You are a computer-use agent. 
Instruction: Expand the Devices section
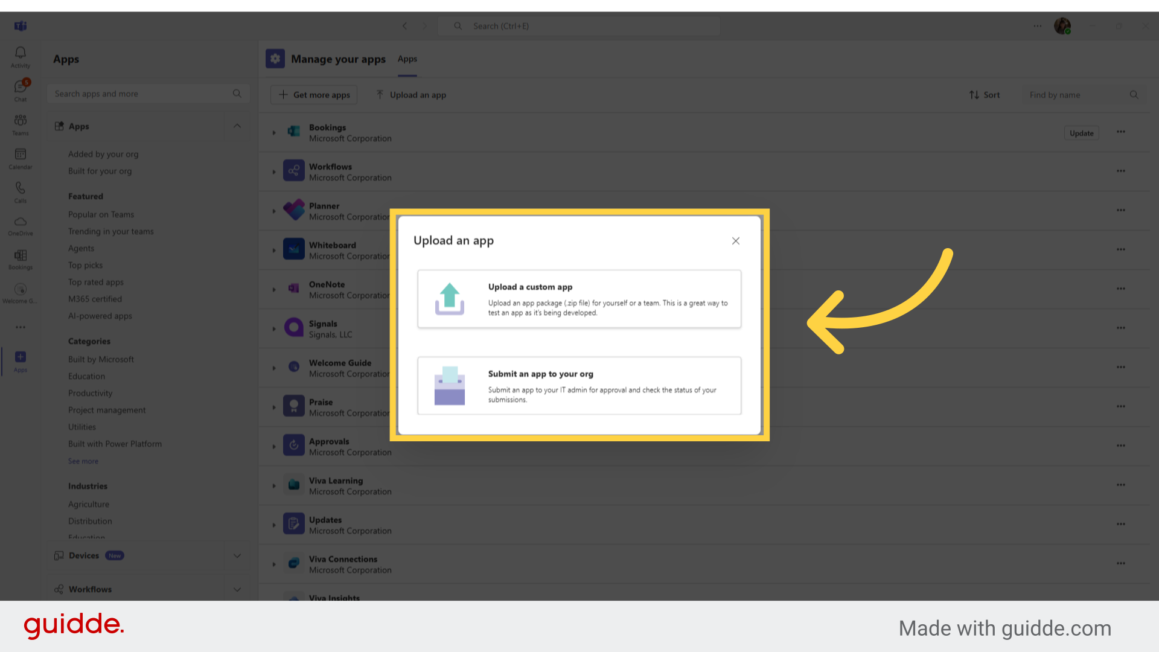click(237, 555)
